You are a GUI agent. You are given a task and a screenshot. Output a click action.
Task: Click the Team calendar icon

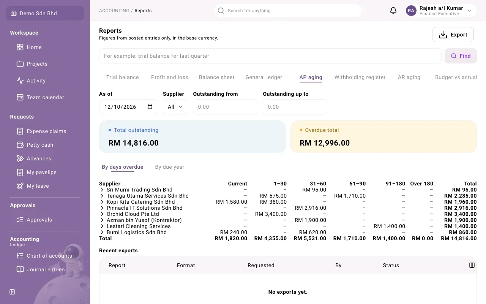point(20,97)
